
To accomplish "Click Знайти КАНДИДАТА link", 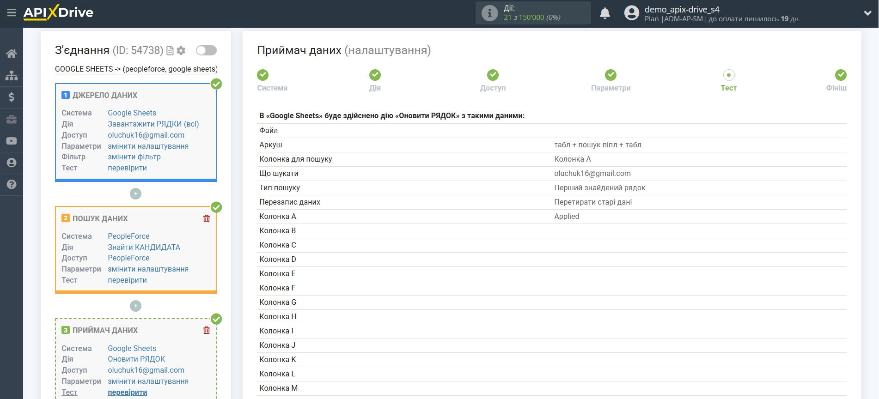I will pos(144,247).
